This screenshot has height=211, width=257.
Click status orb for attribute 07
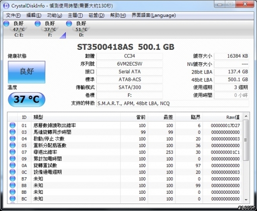coord(12,152)
